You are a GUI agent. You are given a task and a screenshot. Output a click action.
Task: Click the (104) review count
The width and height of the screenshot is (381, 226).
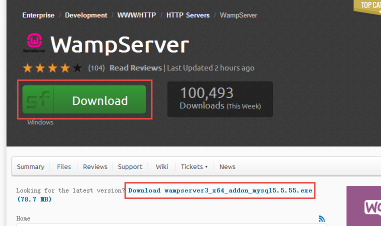[96, 68]
